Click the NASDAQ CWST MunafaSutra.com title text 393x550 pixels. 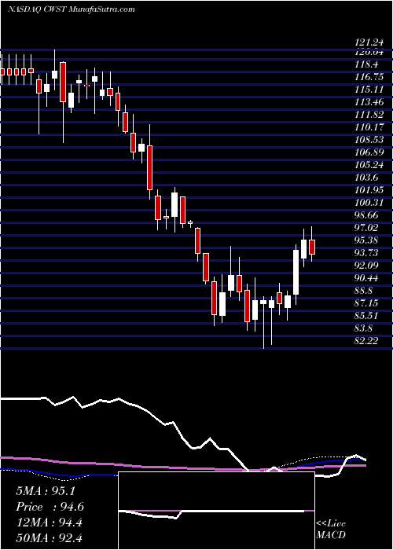click(71, 9)
